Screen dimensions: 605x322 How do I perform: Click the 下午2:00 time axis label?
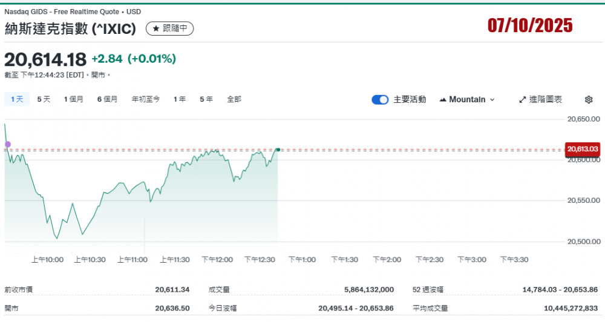[x=387, y=260]
